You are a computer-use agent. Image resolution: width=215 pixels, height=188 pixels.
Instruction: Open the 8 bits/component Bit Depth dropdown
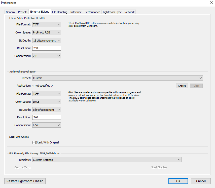click(x=46, y=109)
